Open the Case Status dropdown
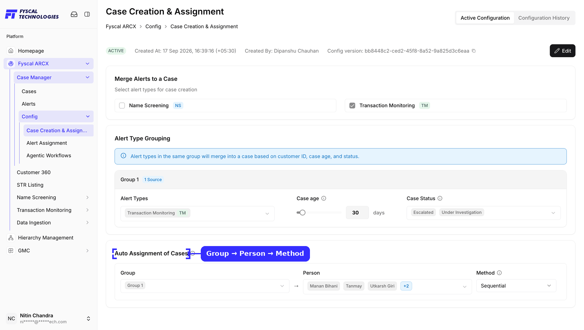The height and width of the screenshot is (330, 584). click(x=484, y=213)
